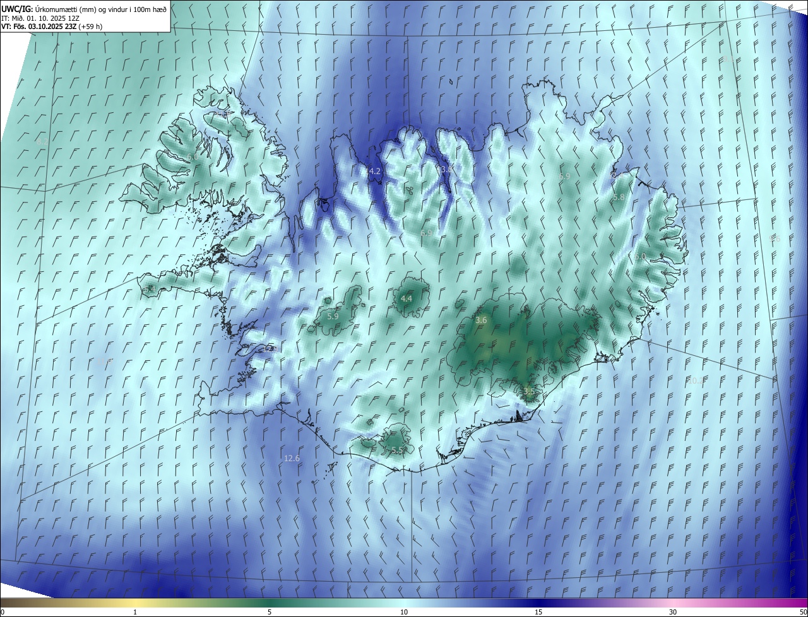Click the 3.8 value label on the map
Screen dimensions: 808x617
coord(446,170)
